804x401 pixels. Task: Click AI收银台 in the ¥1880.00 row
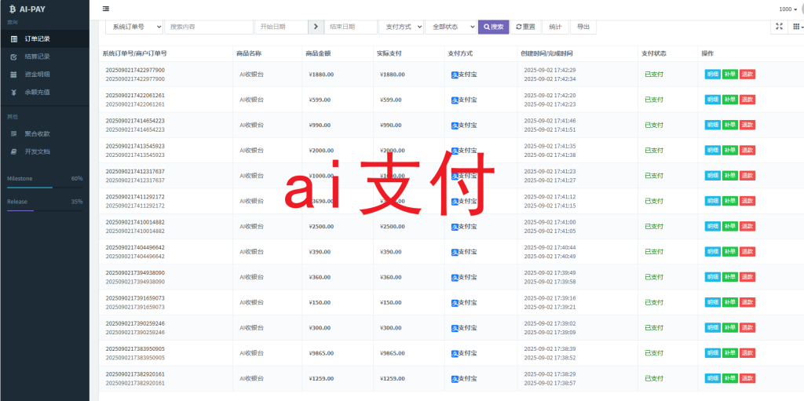[x=251, y=75]
